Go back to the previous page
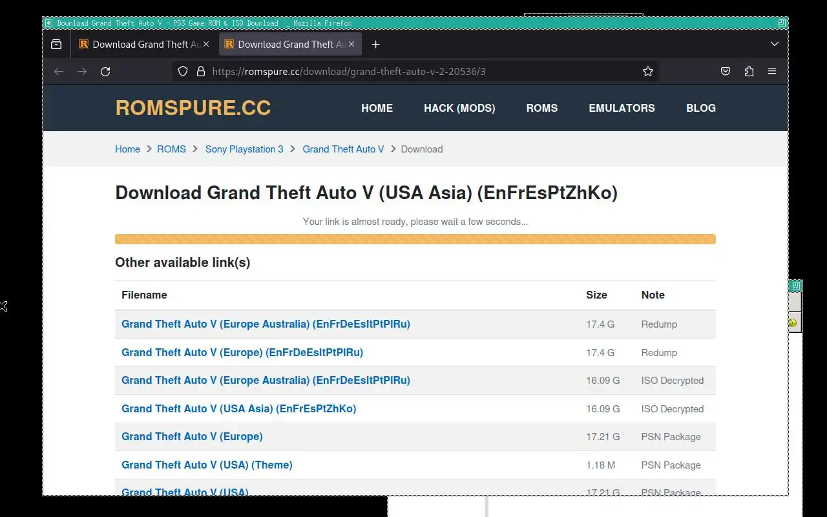The width and height of the screenshot is (827, 517). click(59, 72)
